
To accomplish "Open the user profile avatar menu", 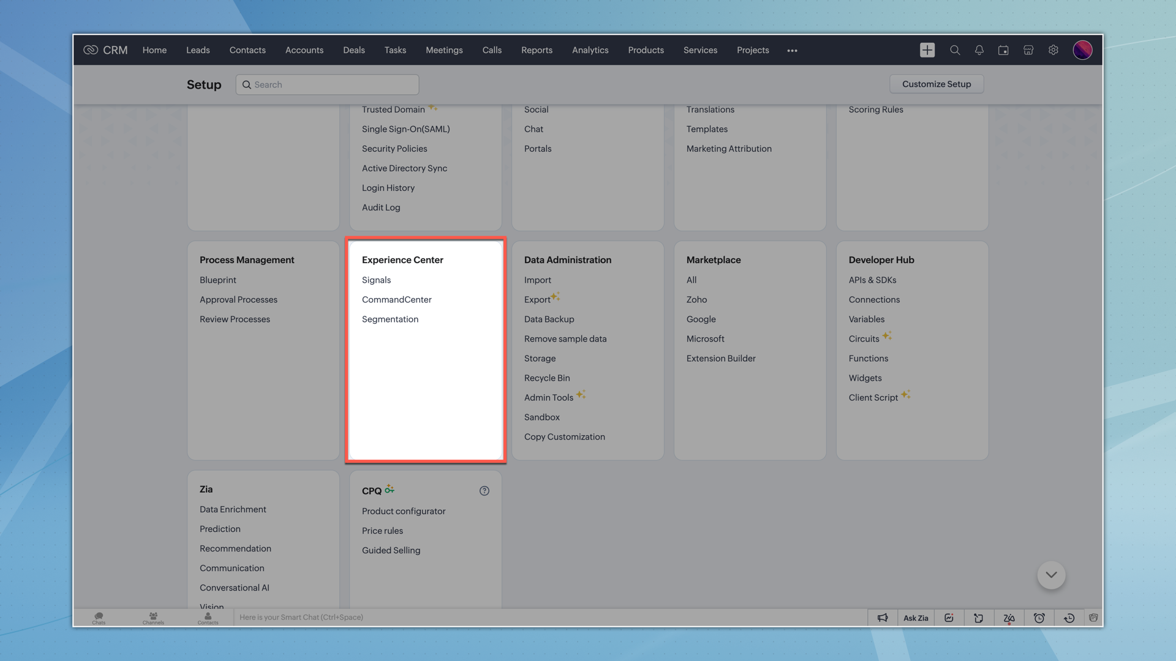I will (1082, 50).
